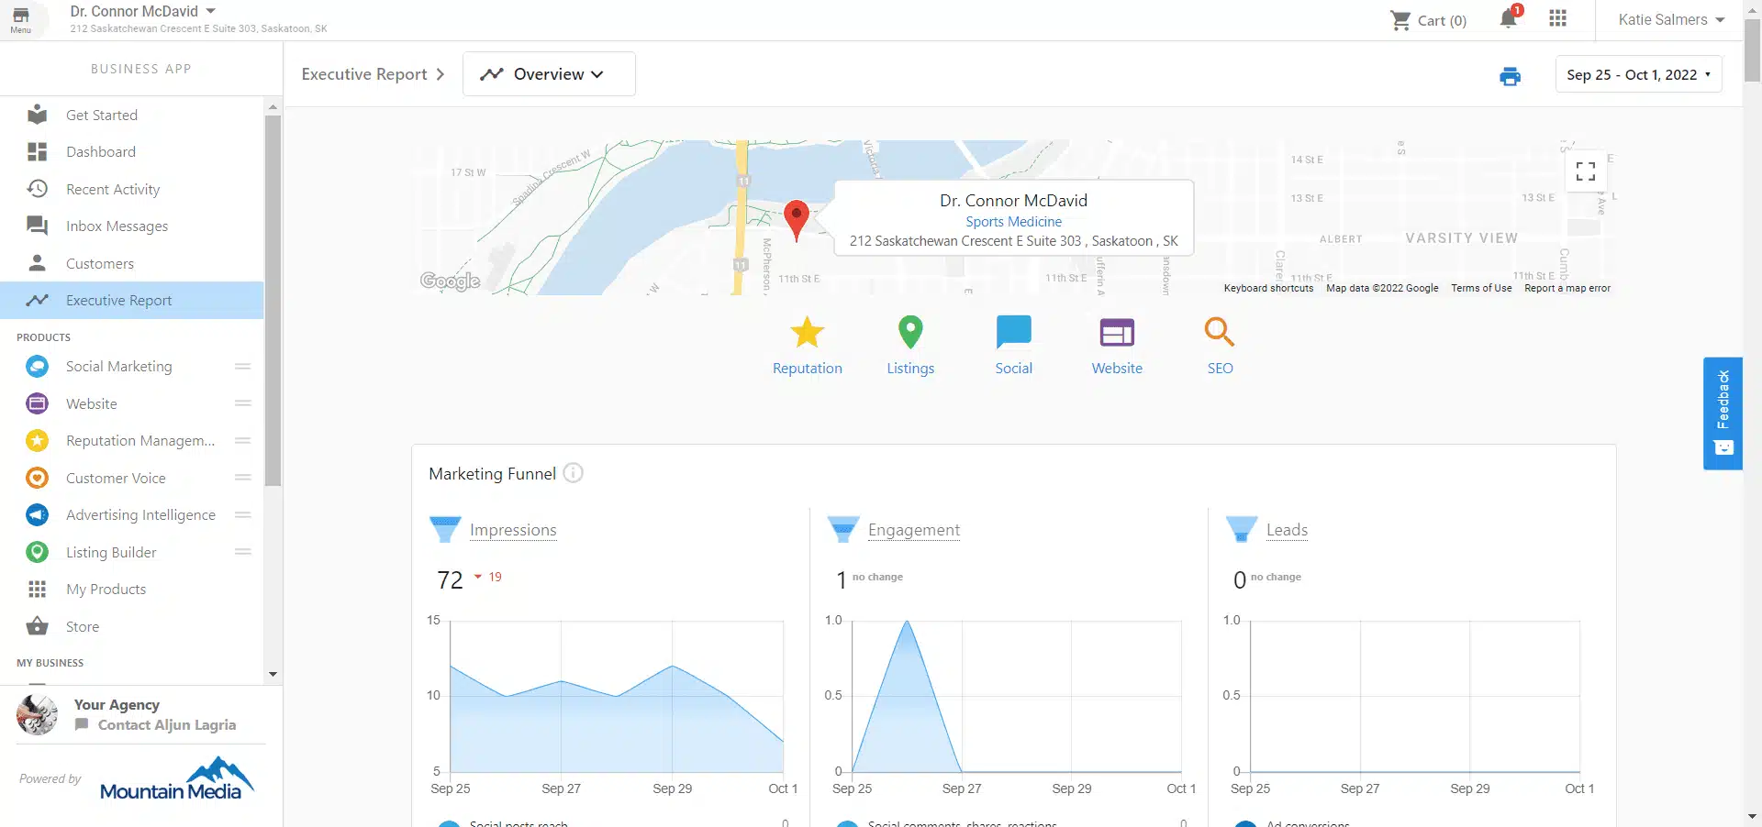Select Executive Report in the sidebar
Viewport: 1762px width, 827px height.
click(118, 300)
